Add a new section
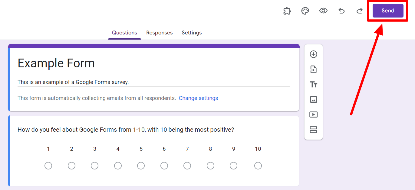The height and width of the screenshot is (190, 415). 314,130
